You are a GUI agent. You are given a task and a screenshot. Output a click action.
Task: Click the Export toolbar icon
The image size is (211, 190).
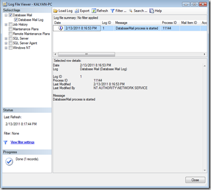(76, 11)
